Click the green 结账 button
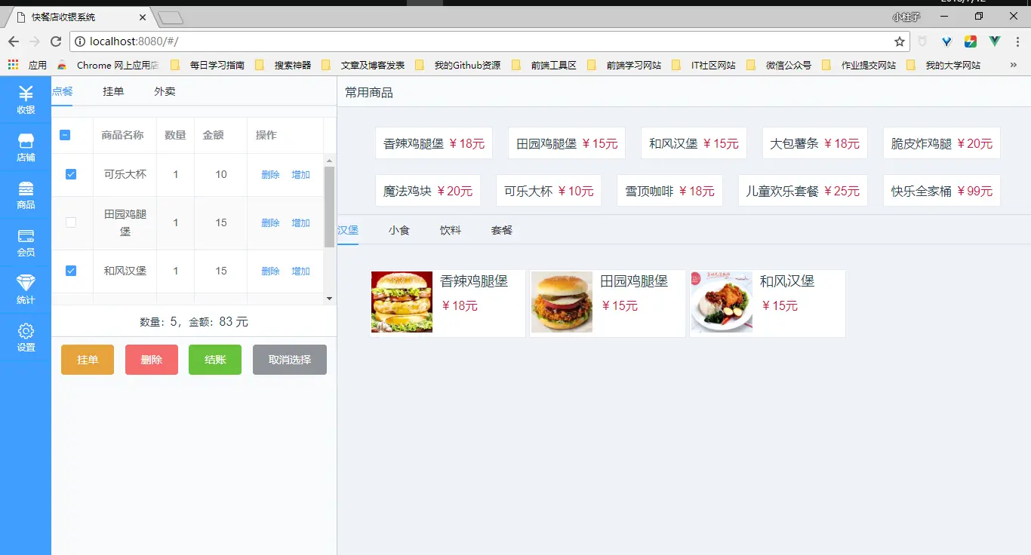Viewport: 1031px width, 555px height. click(x=215, y=360)
